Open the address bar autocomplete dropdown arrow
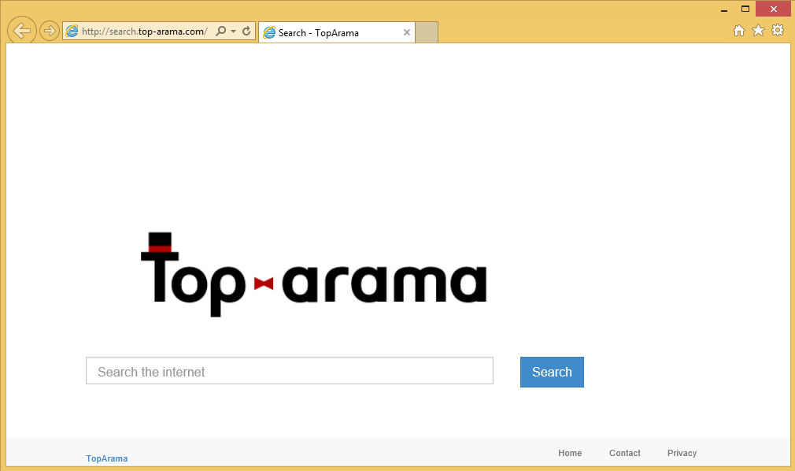795x471 pixels. tap(233, 32)
